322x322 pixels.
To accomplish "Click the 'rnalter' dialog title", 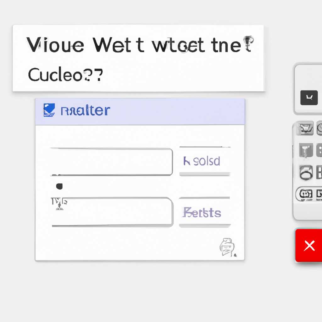I will (86, 110).
